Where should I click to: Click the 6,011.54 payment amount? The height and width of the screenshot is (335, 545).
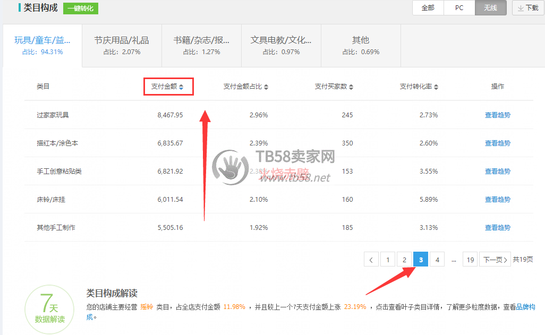(x=170, y=200)
